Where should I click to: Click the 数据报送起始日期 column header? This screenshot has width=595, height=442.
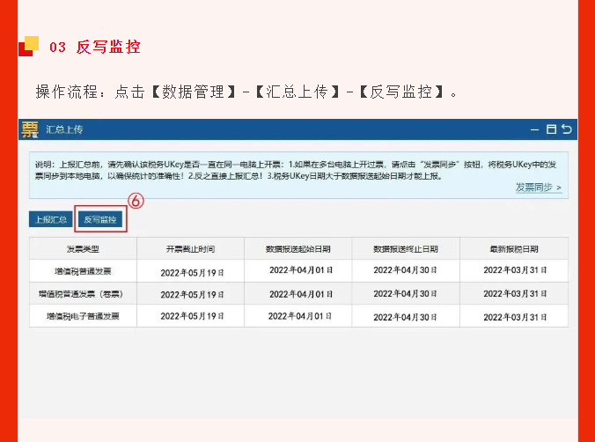298,249
